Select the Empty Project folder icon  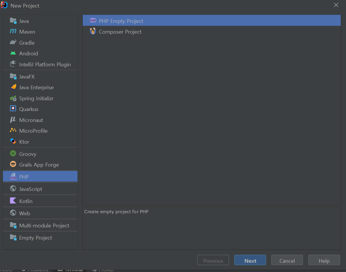tap(13, 238)
